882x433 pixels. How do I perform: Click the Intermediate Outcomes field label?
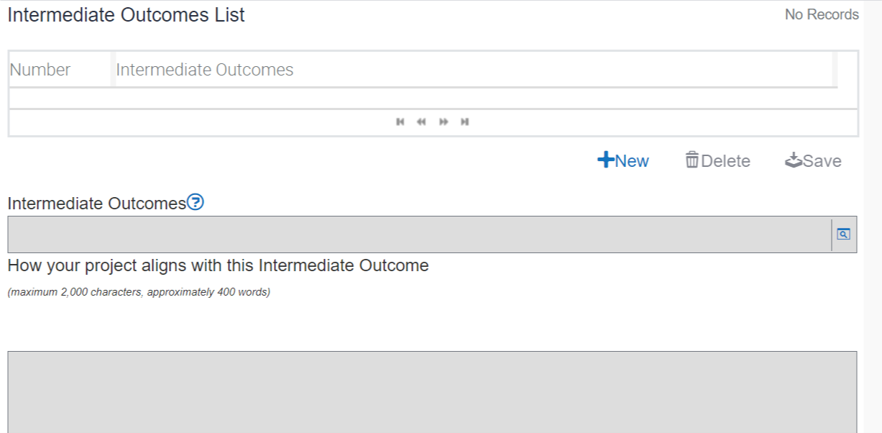[x=96, y=204]
